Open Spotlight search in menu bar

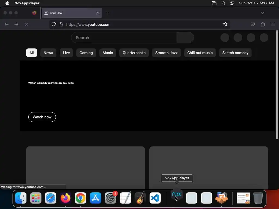[223, 3]
